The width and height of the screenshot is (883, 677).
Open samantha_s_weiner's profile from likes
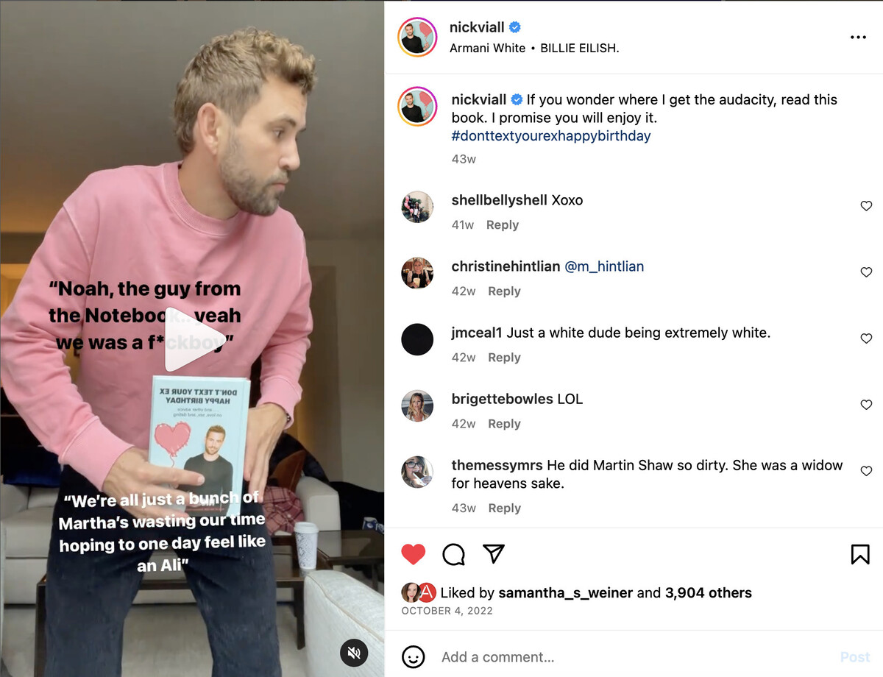tap(566, 593)
